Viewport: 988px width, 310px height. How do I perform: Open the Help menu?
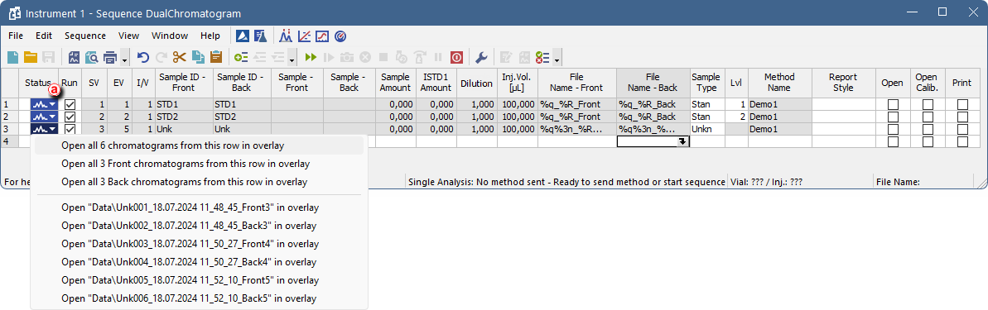[210, 36]
